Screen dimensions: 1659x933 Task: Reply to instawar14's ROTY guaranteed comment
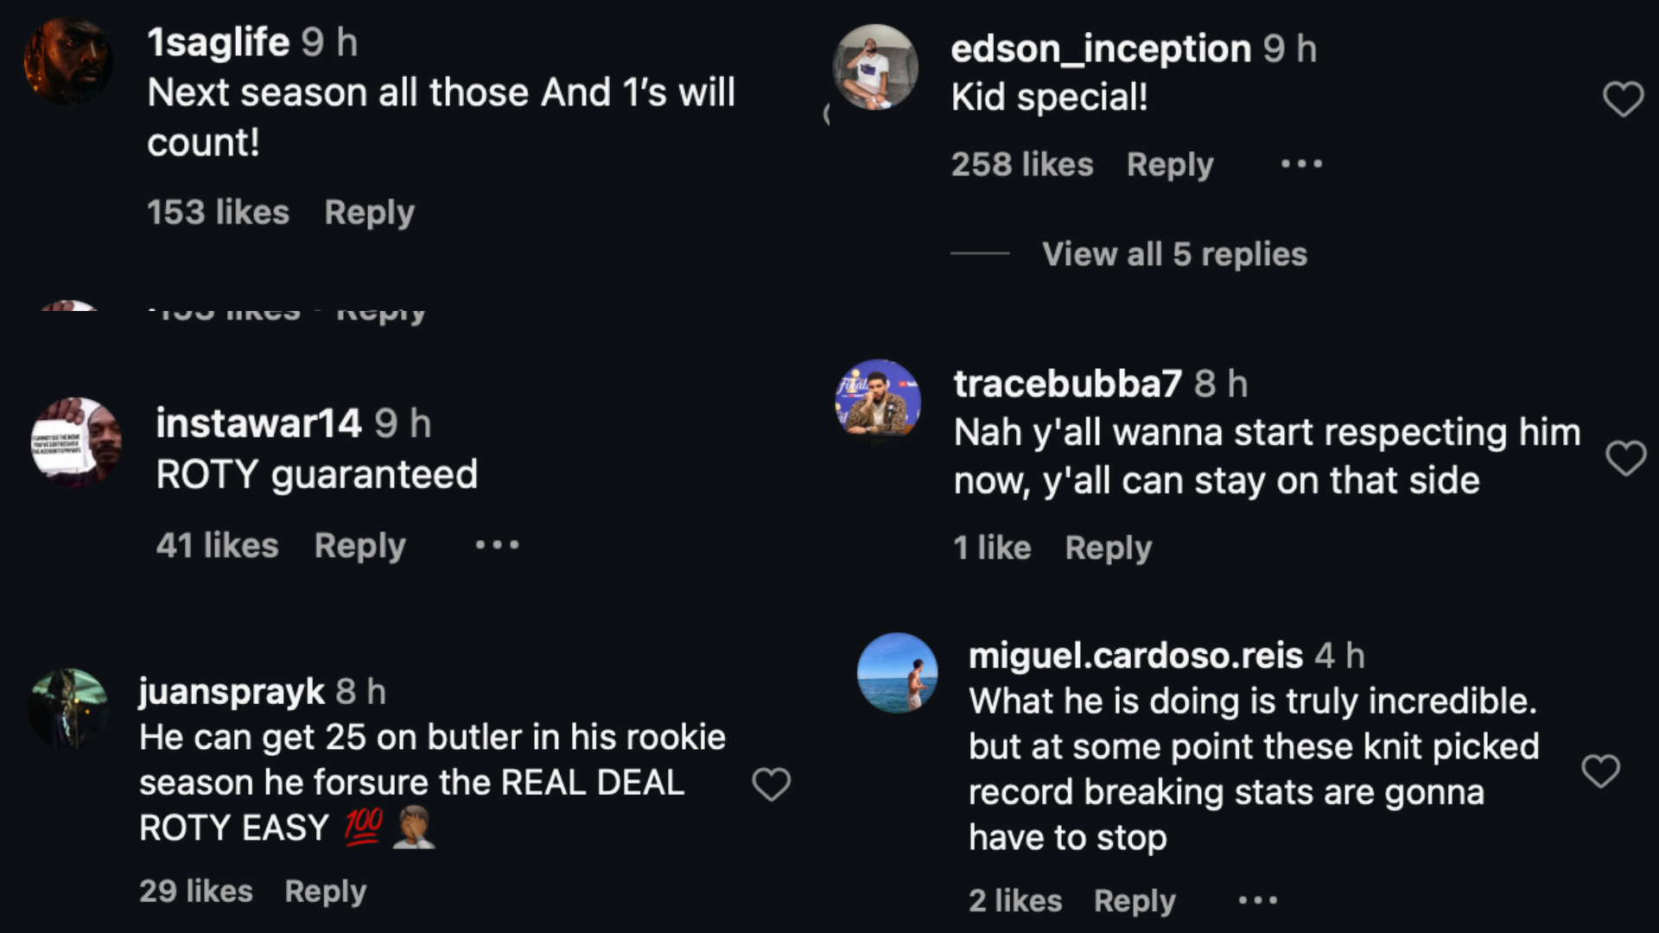coord(359,545)
